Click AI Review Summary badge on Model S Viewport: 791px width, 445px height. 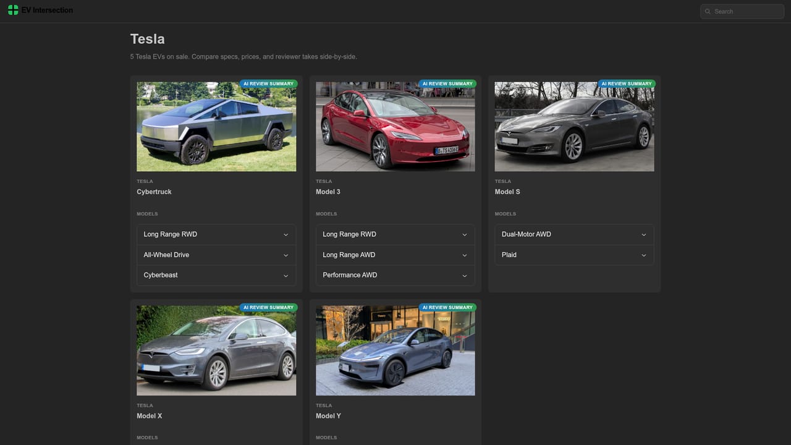tap(627, 83)
